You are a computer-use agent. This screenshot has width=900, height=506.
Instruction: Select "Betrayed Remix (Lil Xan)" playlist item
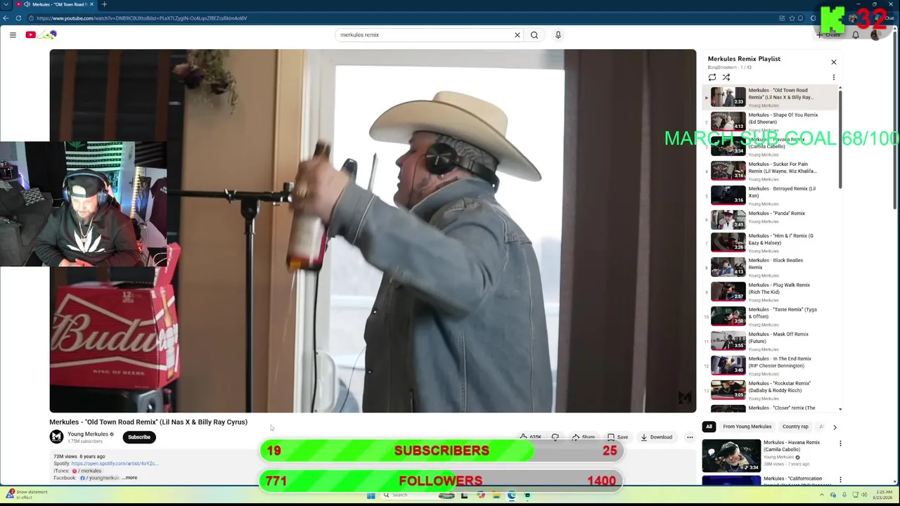[x=770, y=195]
